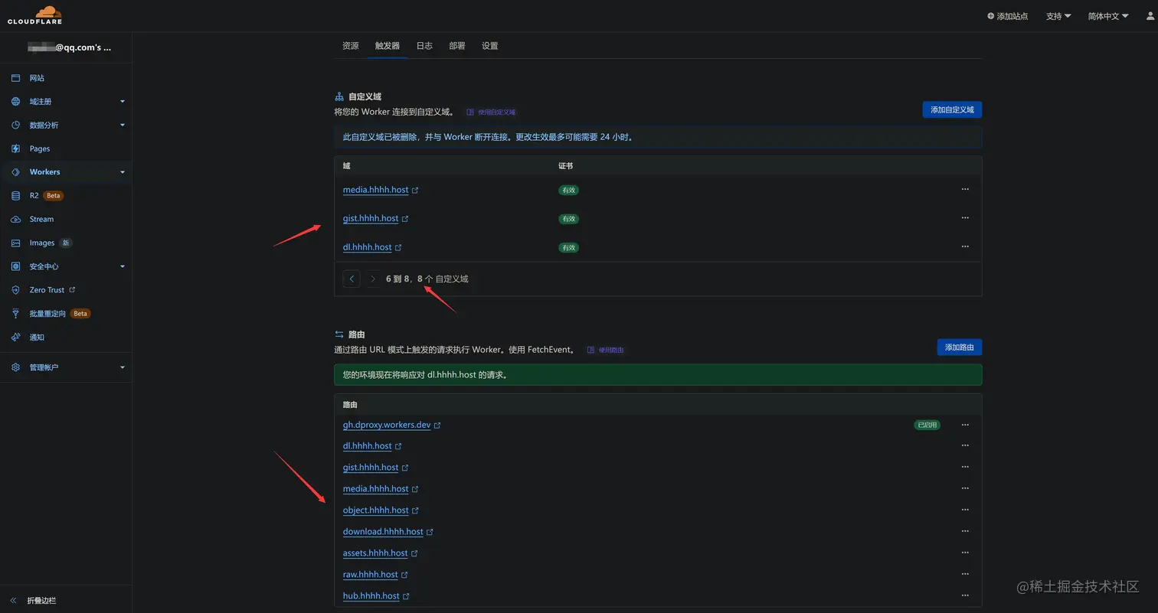
Task: Click the 折叠边栏 collapse sidebar control
Action: pyautogui.click(x=33, y=601)
